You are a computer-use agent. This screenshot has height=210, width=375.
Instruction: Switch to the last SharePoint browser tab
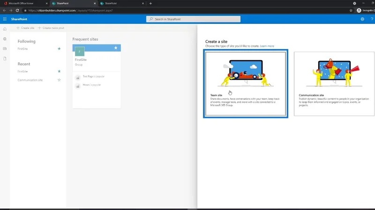122,3
